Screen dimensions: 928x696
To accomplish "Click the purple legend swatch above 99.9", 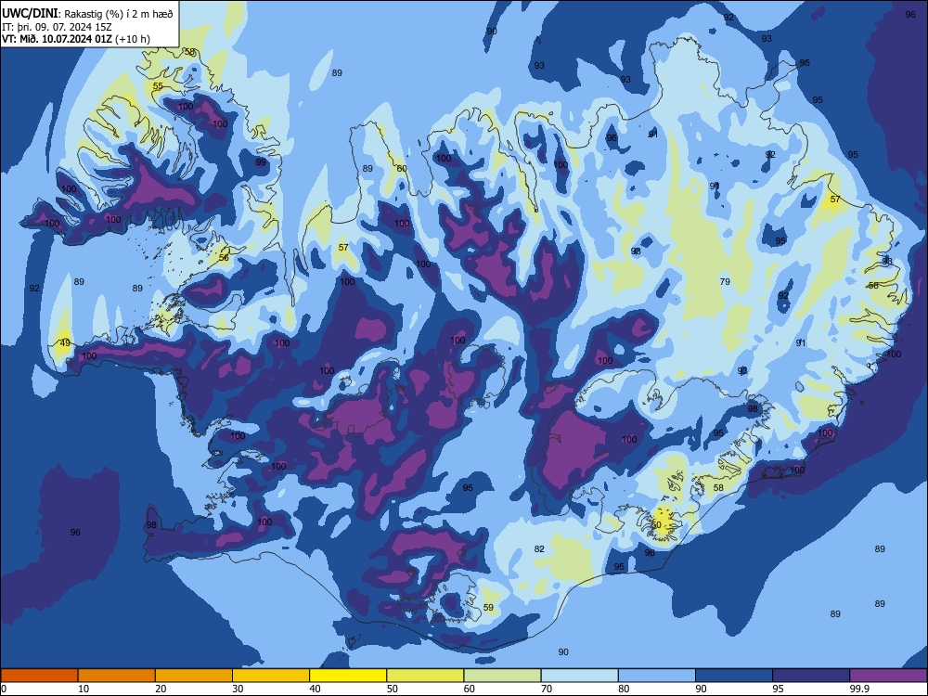I will coord(888,676).
